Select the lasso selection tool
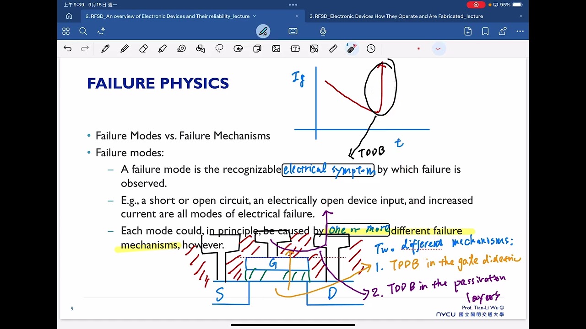Viewport: 586px width, 329px height. pos(219,48)
